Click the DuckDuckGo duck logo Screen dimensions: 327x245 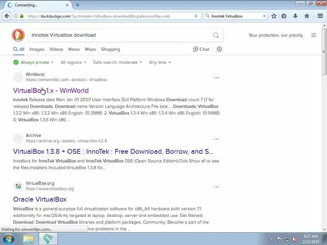click(18, 35)
